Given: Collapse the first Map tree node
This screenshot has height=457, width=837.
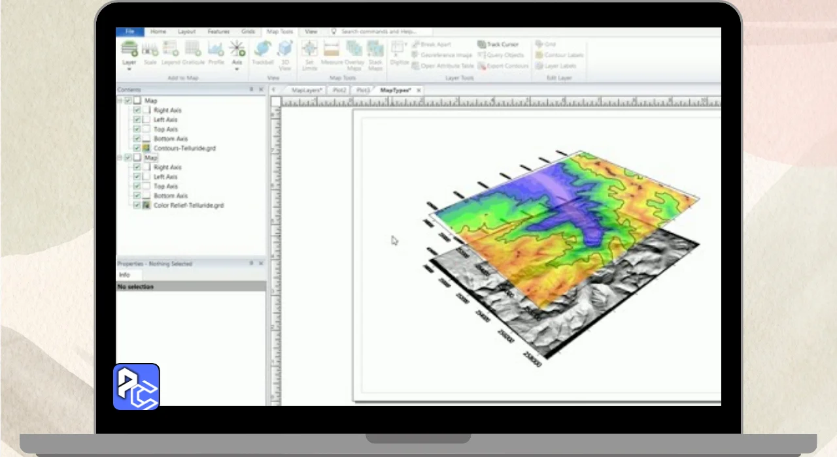Looking at the screenshot, I should [120, 101].
